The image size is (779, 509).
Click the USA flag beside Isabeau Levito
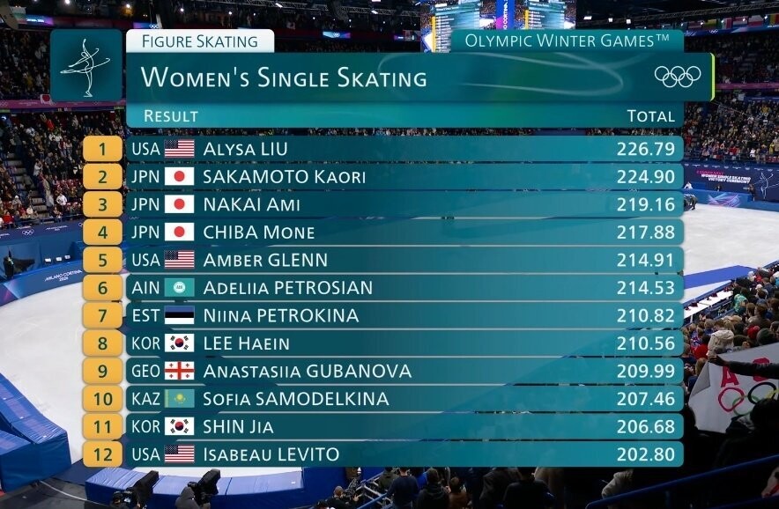180,454
